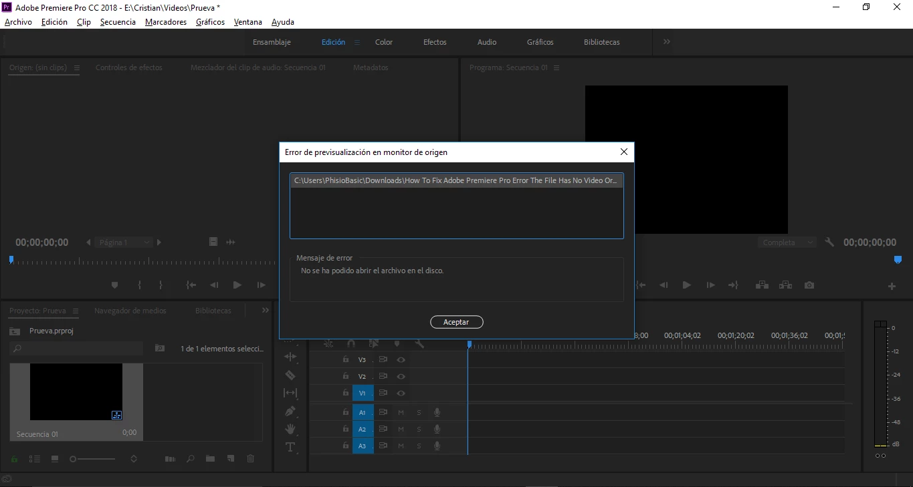
Task: Open Edición workspace menu icon
Action: (357, 42)
